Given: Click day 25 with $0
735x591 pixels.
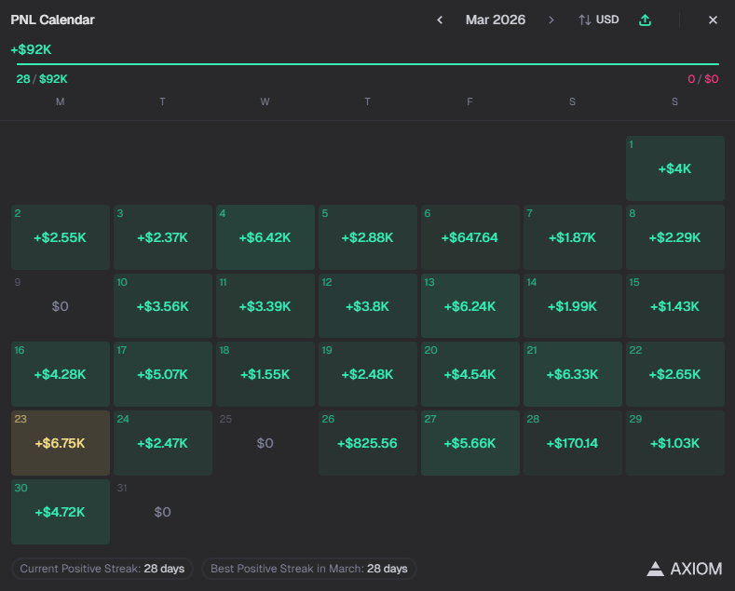Looking at the screenshot, I should pyautogui.click(x=265, y=443).
